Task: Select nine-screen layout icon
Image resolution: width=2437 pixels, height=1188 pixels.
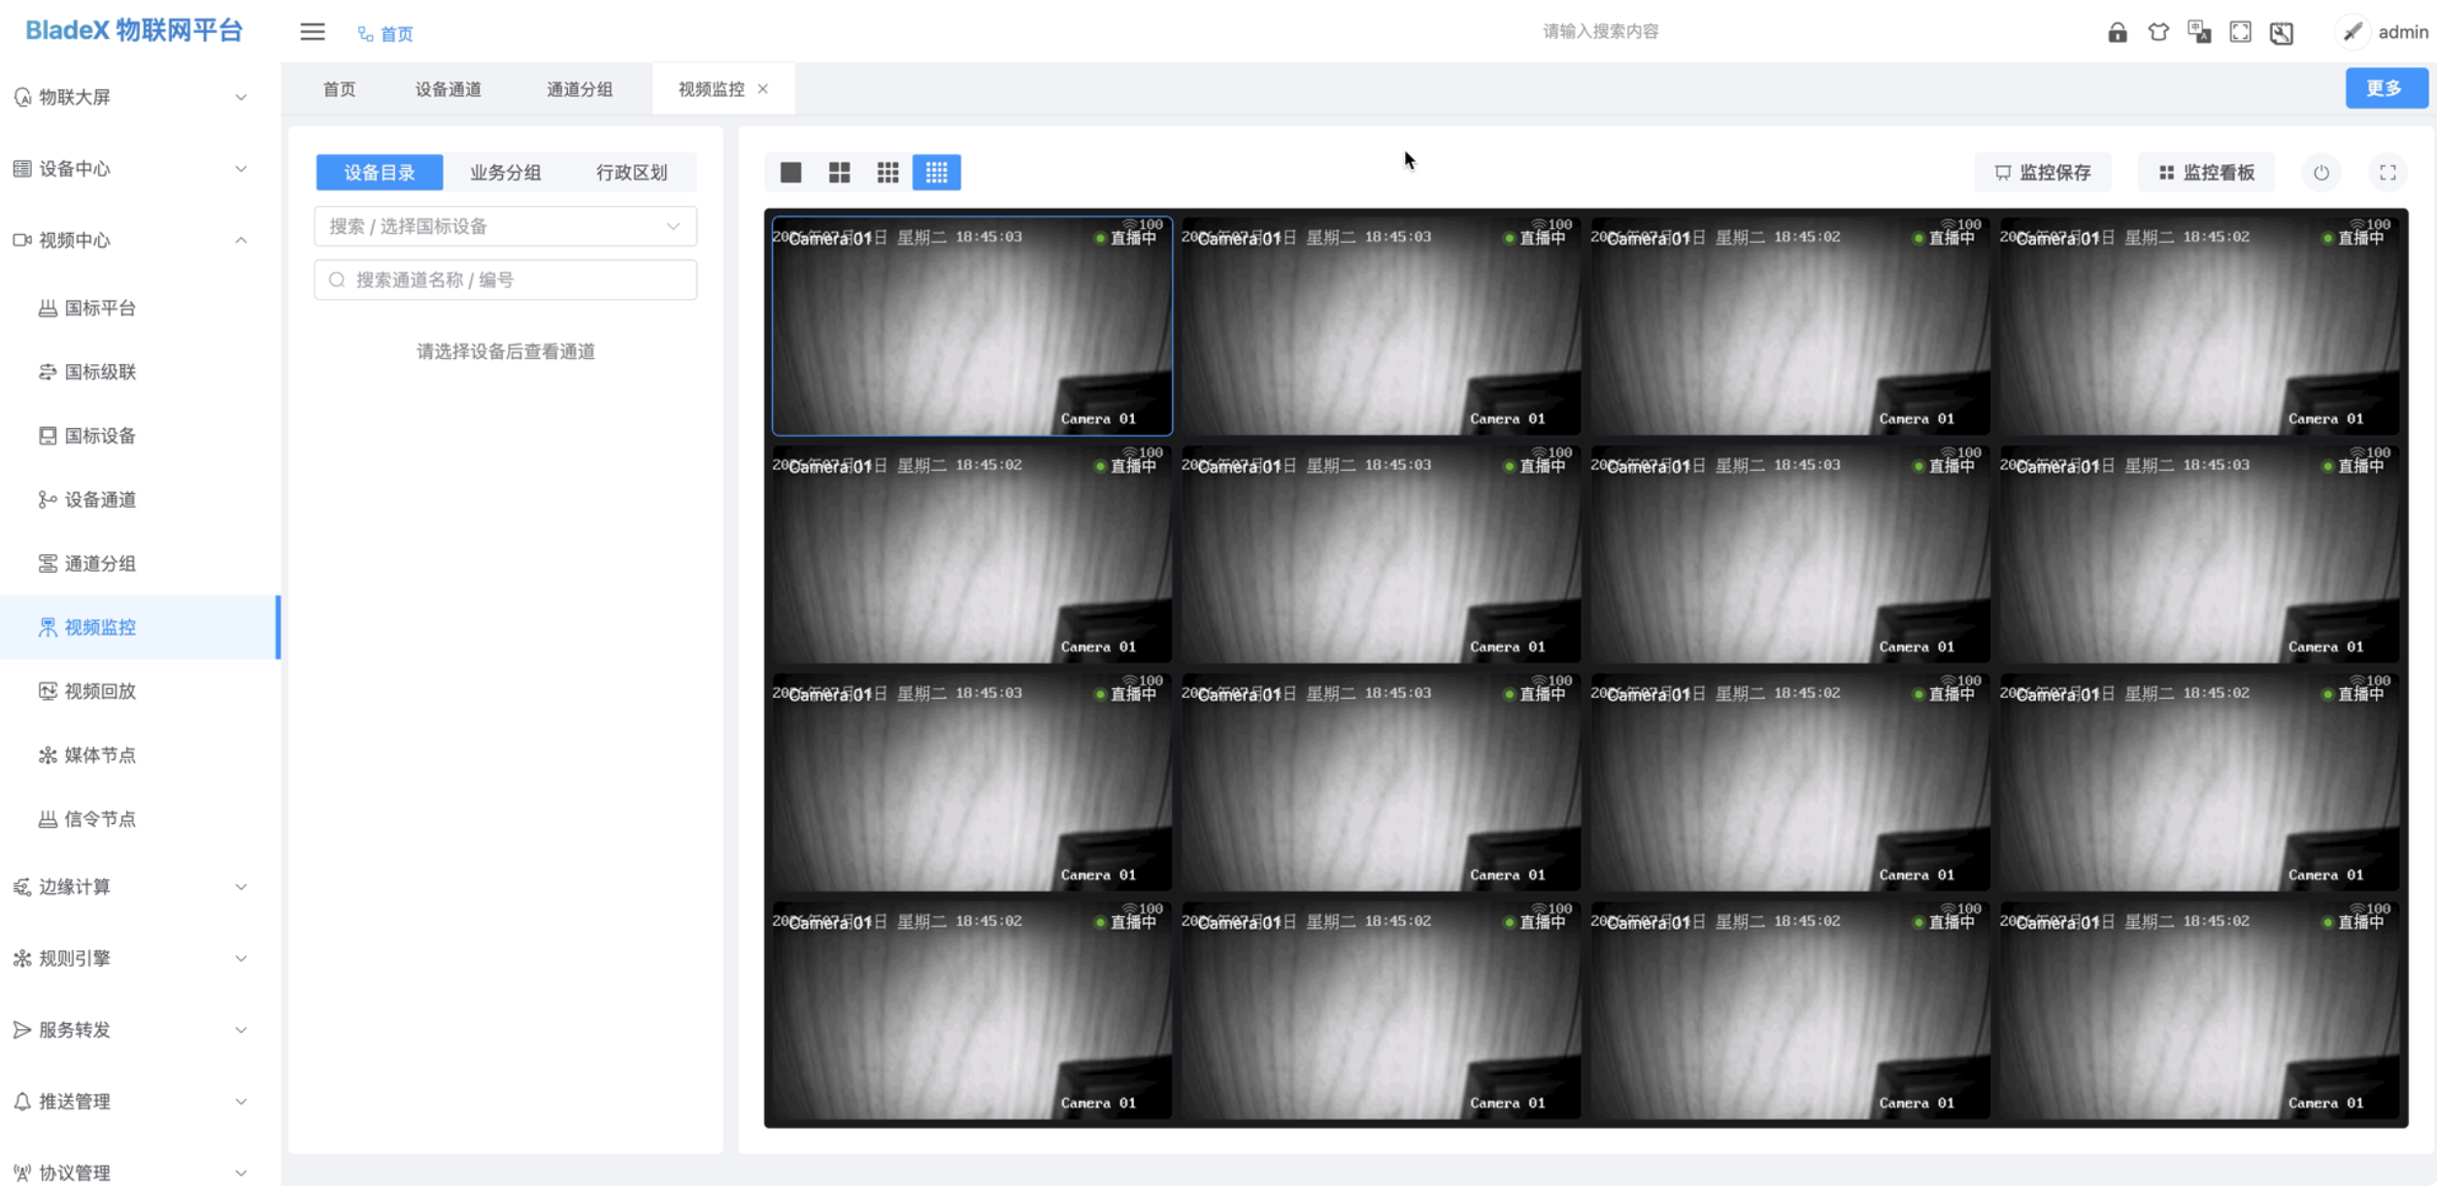Action: click(887, 173)
